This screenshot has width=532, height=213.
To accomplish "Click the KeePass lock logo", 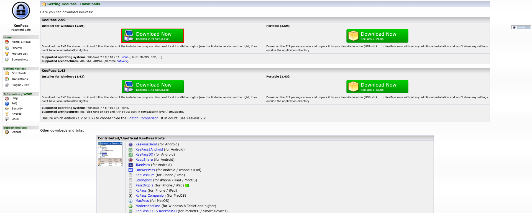I will tap(21, 11).
